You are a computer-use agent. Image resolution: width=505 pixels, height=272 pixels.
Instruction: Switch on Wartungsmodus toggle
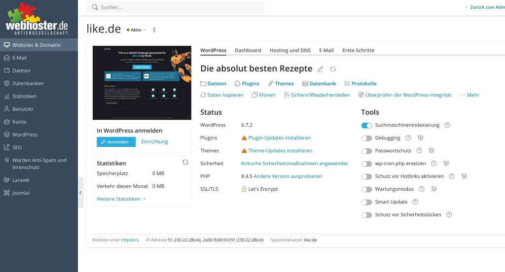[x=366, y=189]
